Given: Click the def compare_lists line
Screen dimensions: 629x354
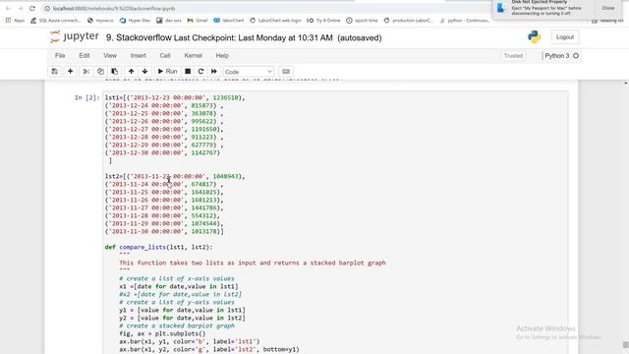Looking at the screenshot, I should tap(159, 247).
